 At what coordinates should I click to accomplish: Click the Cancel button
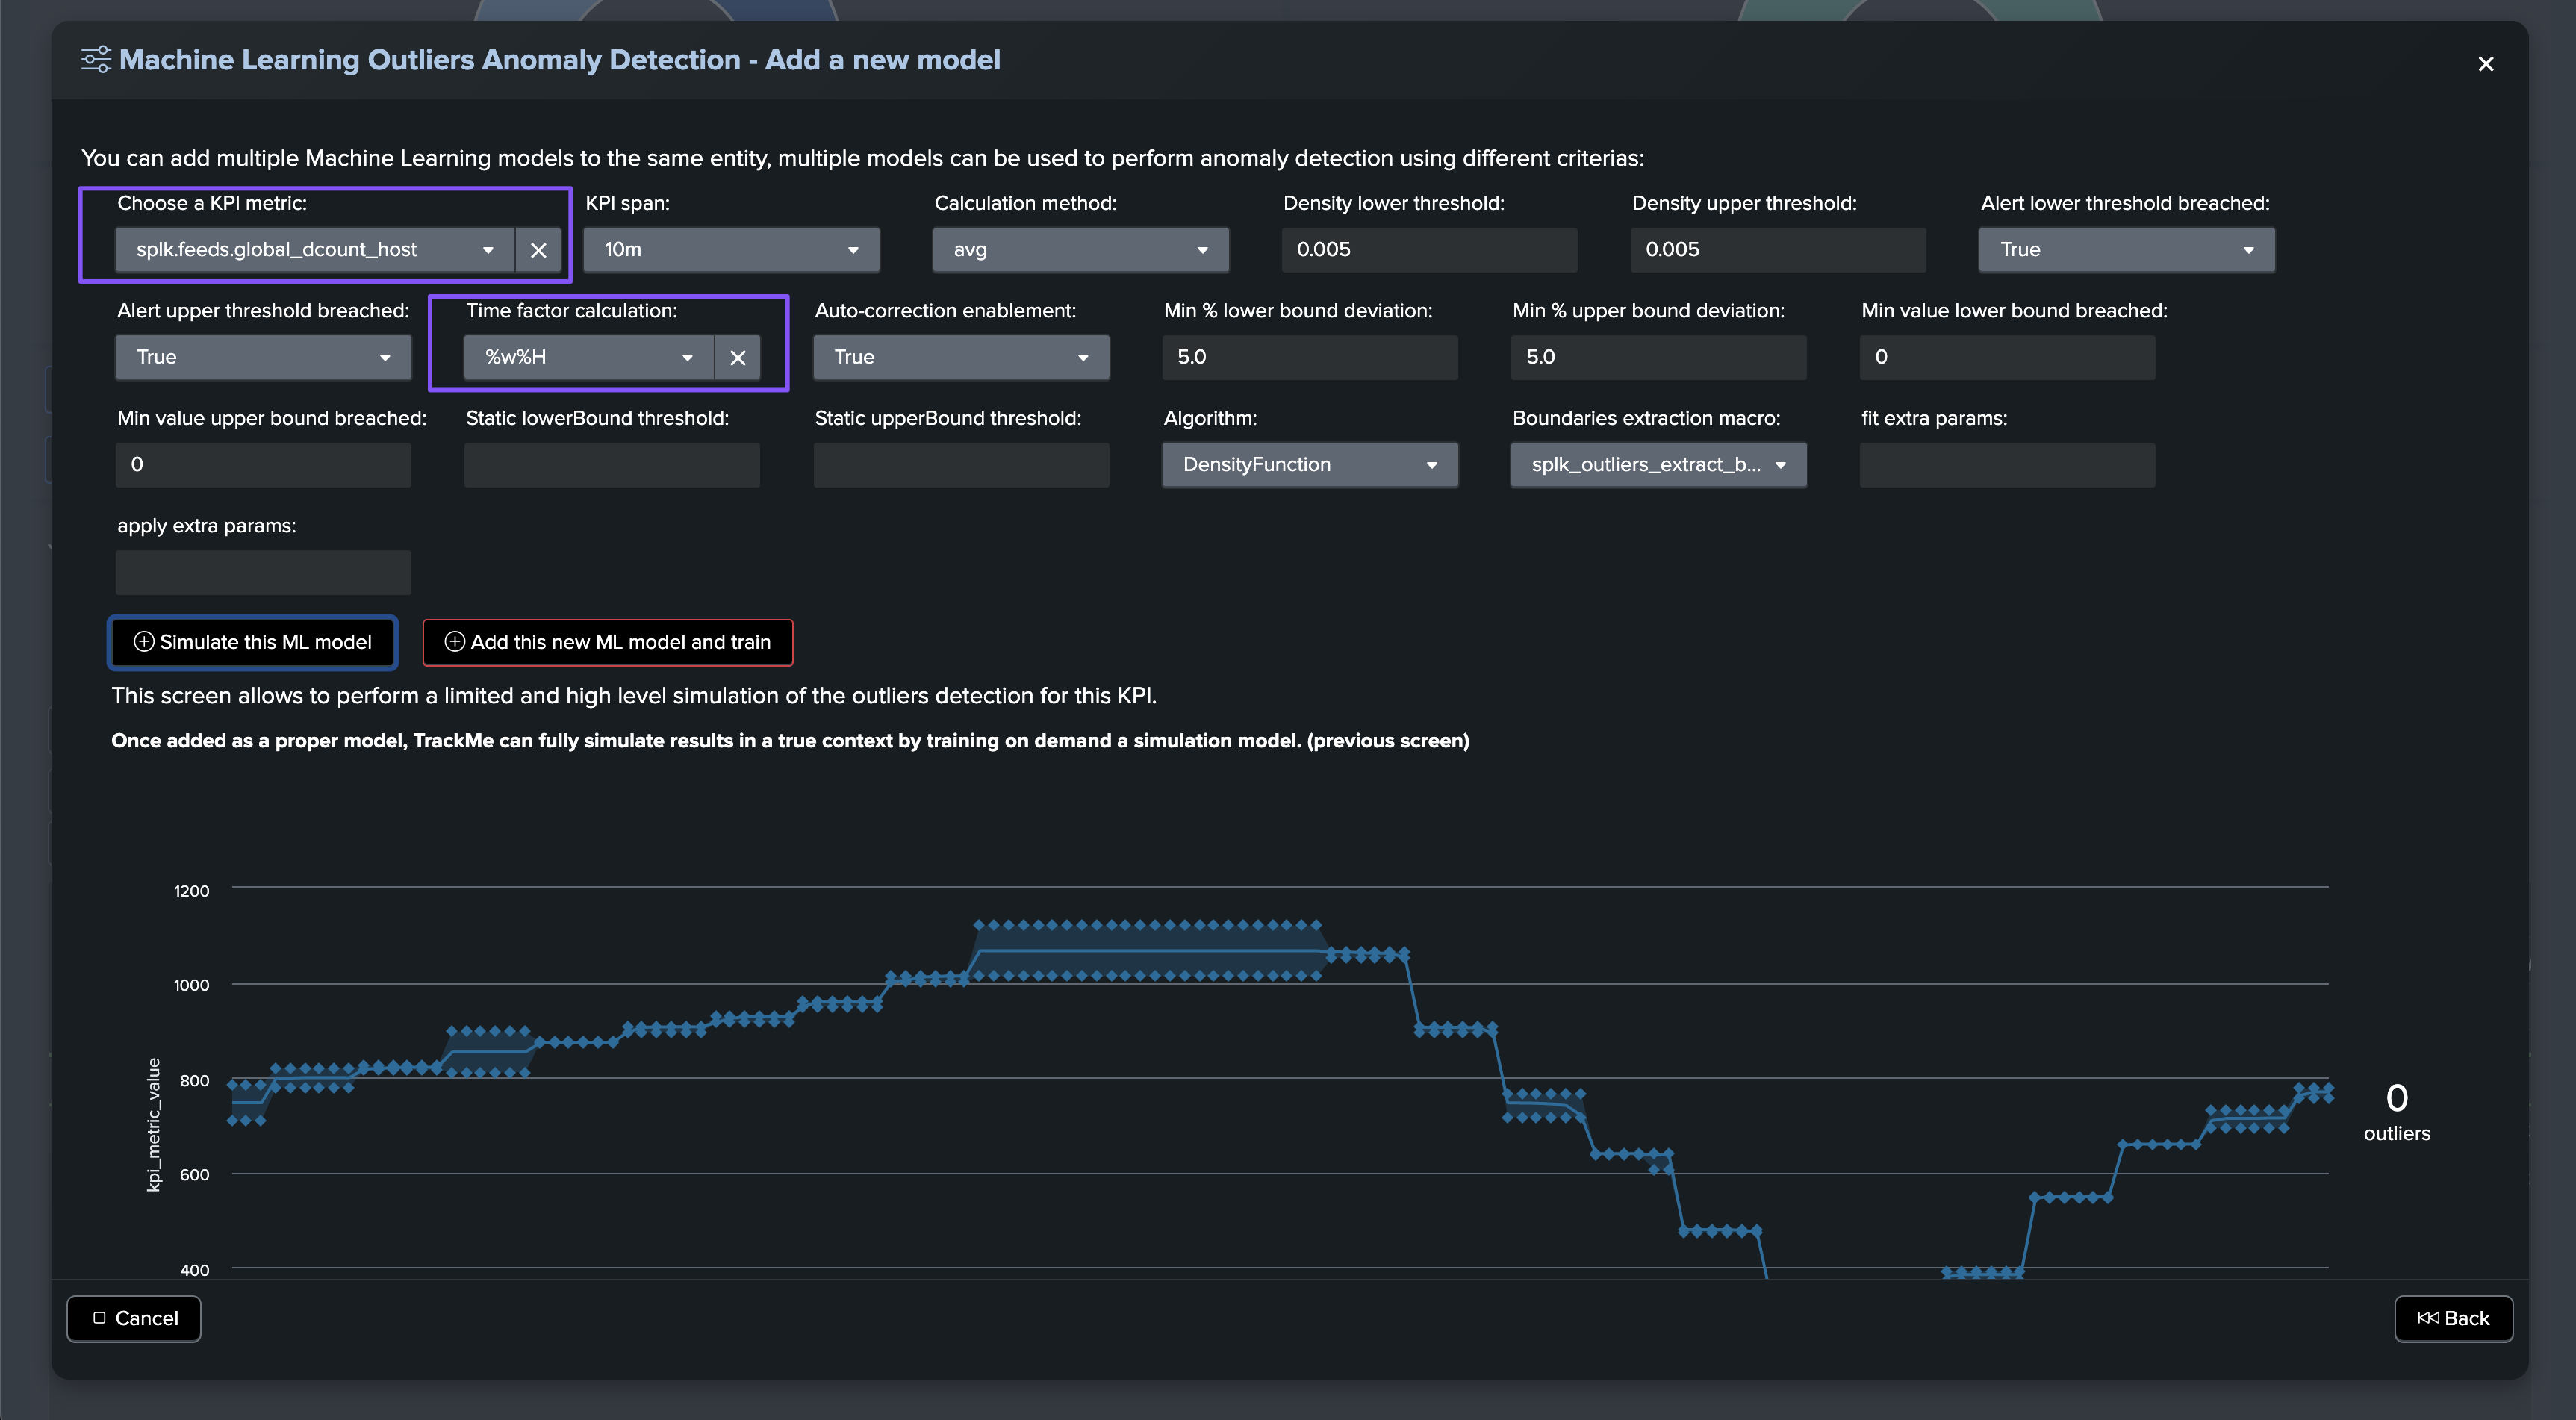pyautogui.click(x=134, y=1318)
